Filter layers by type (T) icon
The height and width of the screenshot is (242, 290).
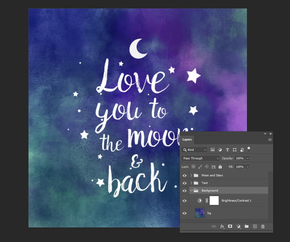(x=227, y=150)
